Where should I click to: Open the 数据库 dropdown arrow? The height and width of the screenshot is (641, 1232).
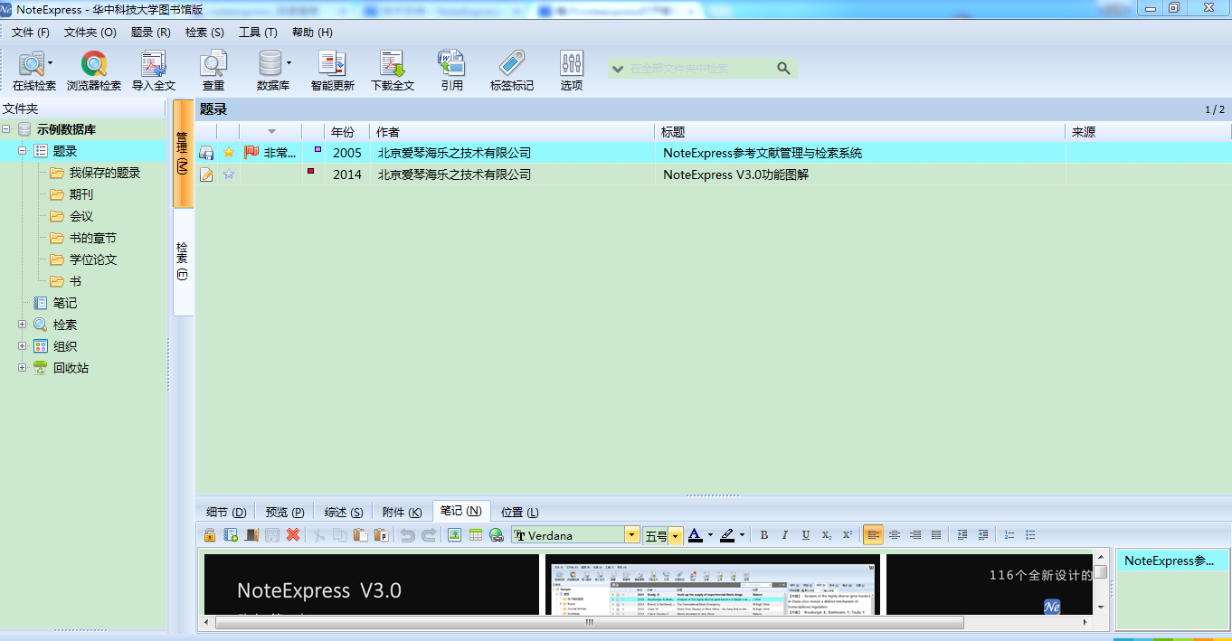coord(289,63)
